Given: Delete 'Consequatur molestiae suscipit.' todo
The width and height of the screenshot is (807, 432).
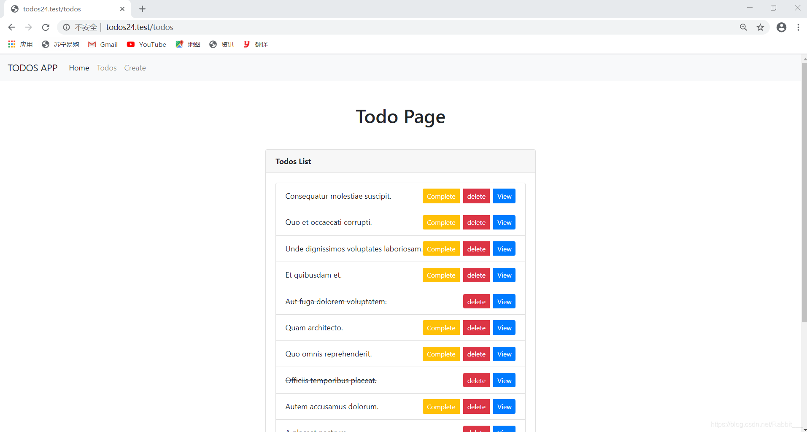Looking at the screenshot, I should (x=476, y=196).
